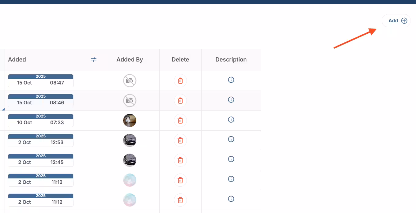Click info icon for 2 Oct 12:53 row
Screen dimensions: 416x213
[x=231, y=139]
